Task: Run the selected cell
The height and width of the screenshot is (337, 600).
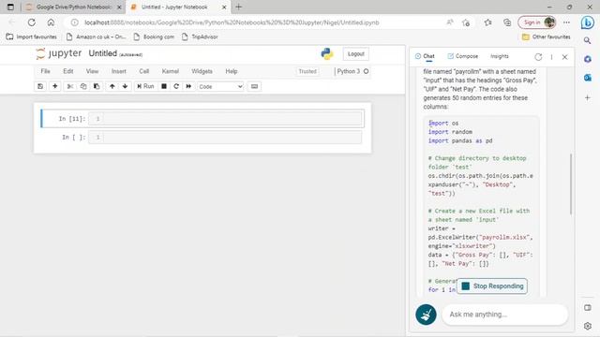Action: 145,86
